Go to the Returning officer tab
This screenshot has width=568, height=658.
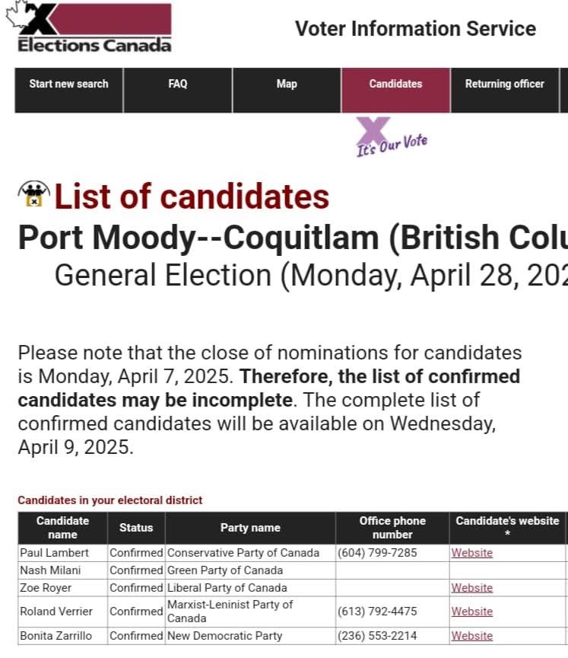pyautogui.click(x=505, y=90)
